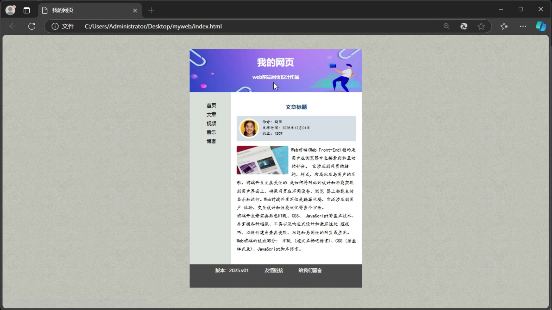This screenshot has width=552, height=310.
Task: Open the browser profile avatar
Action: (10, 10)
